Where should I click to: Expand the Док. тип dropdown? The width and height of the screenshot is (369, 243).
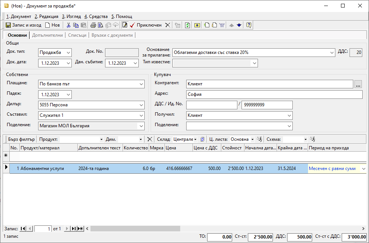tap(68, 52)
